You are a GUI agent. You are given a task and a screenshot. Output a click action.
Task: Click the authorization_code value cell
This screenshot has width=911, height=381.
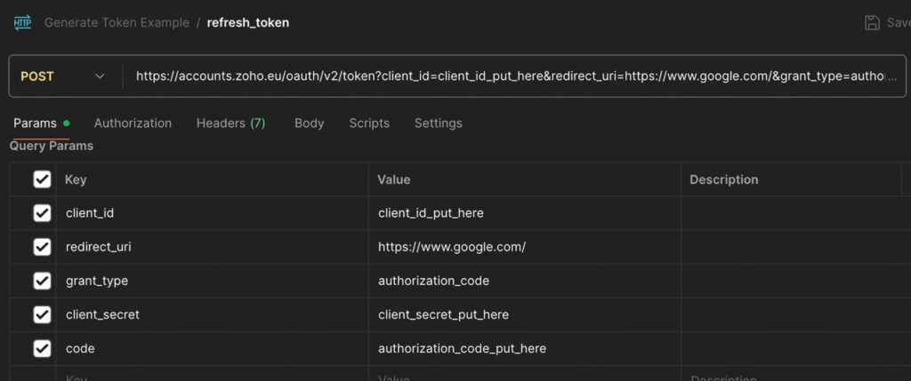(x=525, y=281)
